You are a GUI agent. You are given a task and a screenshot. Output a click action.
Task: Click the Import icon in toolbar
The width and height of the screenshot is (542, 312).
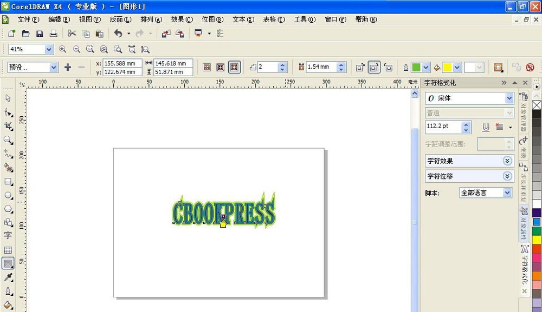(x=166, y=34)
